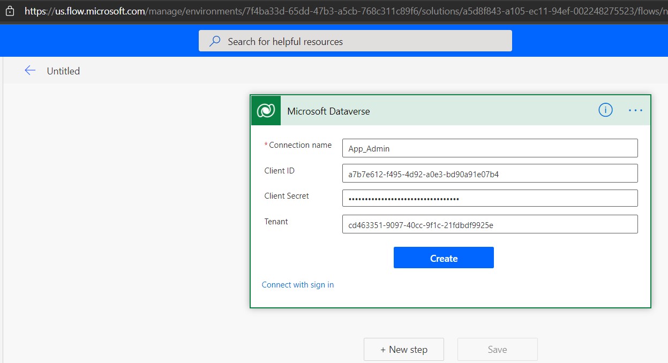Click the Client Secret password field

point(490,198)
